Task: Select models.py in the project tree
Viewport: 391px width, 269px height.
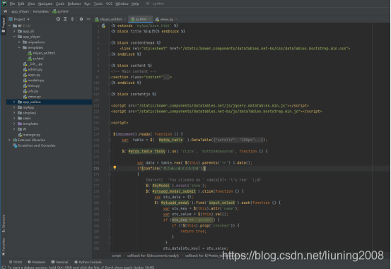Action: pos(34,80)
